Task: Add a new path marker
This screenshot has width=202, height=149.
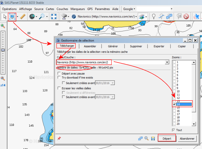Action: tap(161, 17)
